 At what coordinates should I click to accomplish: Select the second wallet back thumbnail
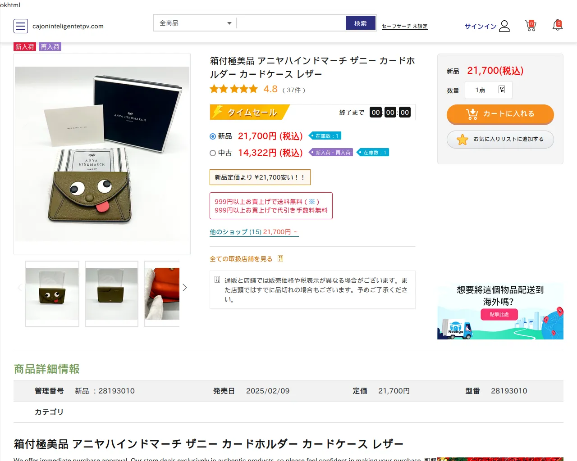click(111, 294)
